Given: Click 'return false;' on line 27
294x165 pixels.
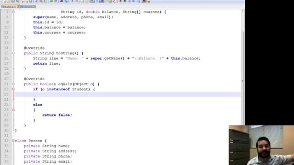Looking at the screenshot, I should tap(57, 115).
